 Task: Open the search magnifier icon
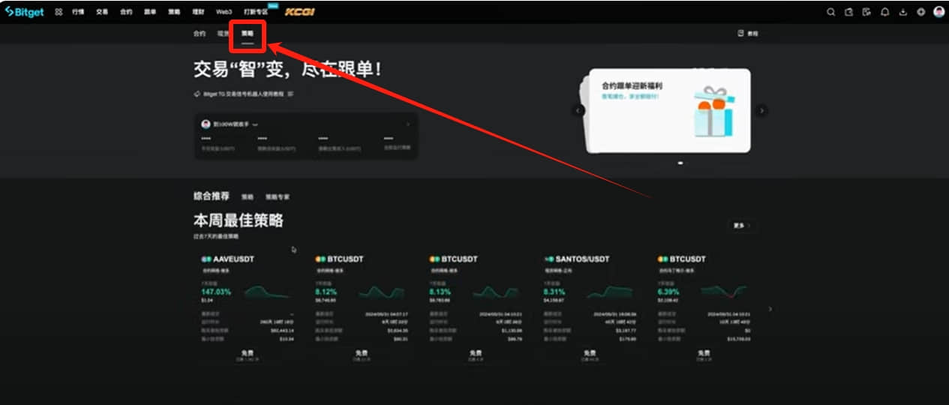(830, 12)
